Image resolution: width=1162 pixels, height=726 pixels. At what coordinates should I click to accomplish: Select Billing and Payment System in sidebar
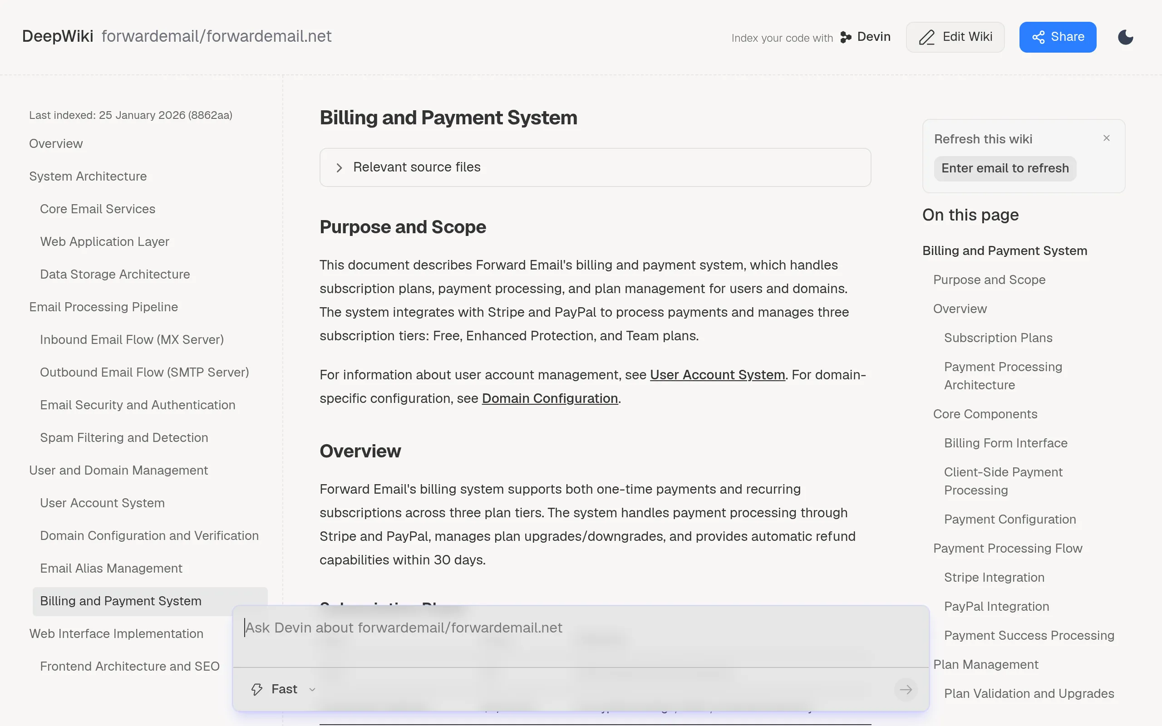point(150,601)
